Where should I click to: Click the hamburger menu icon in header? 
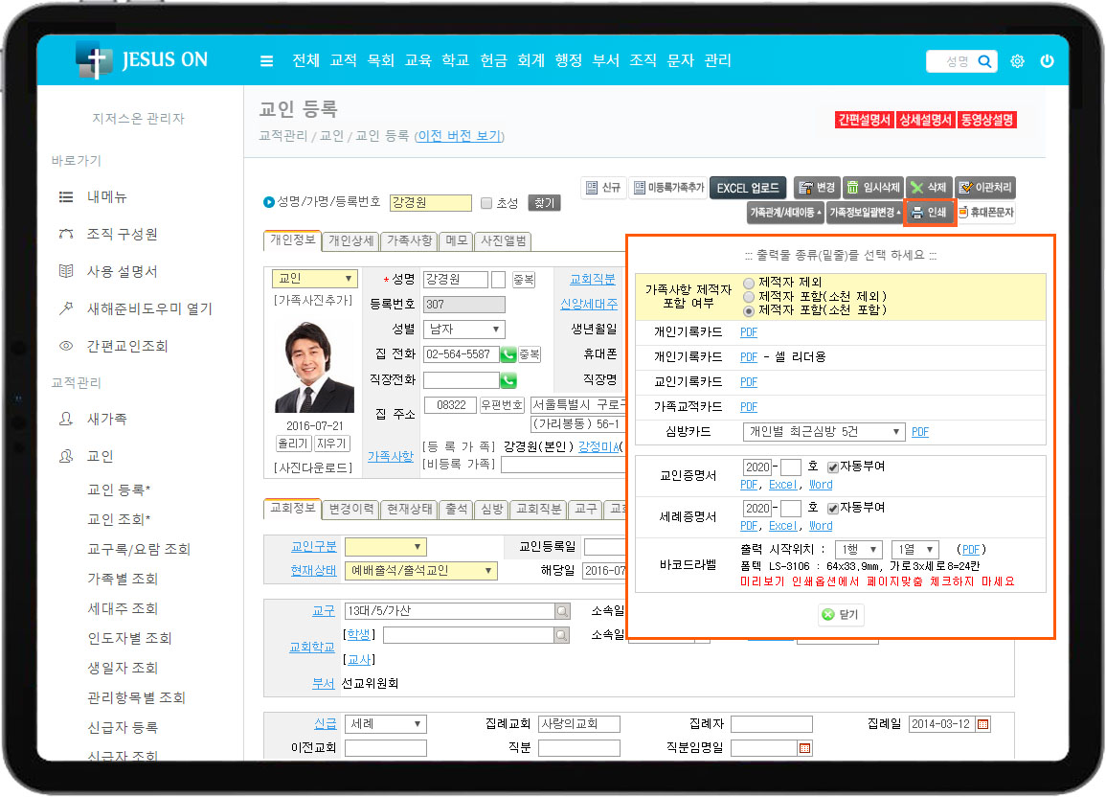coord(266,61)
